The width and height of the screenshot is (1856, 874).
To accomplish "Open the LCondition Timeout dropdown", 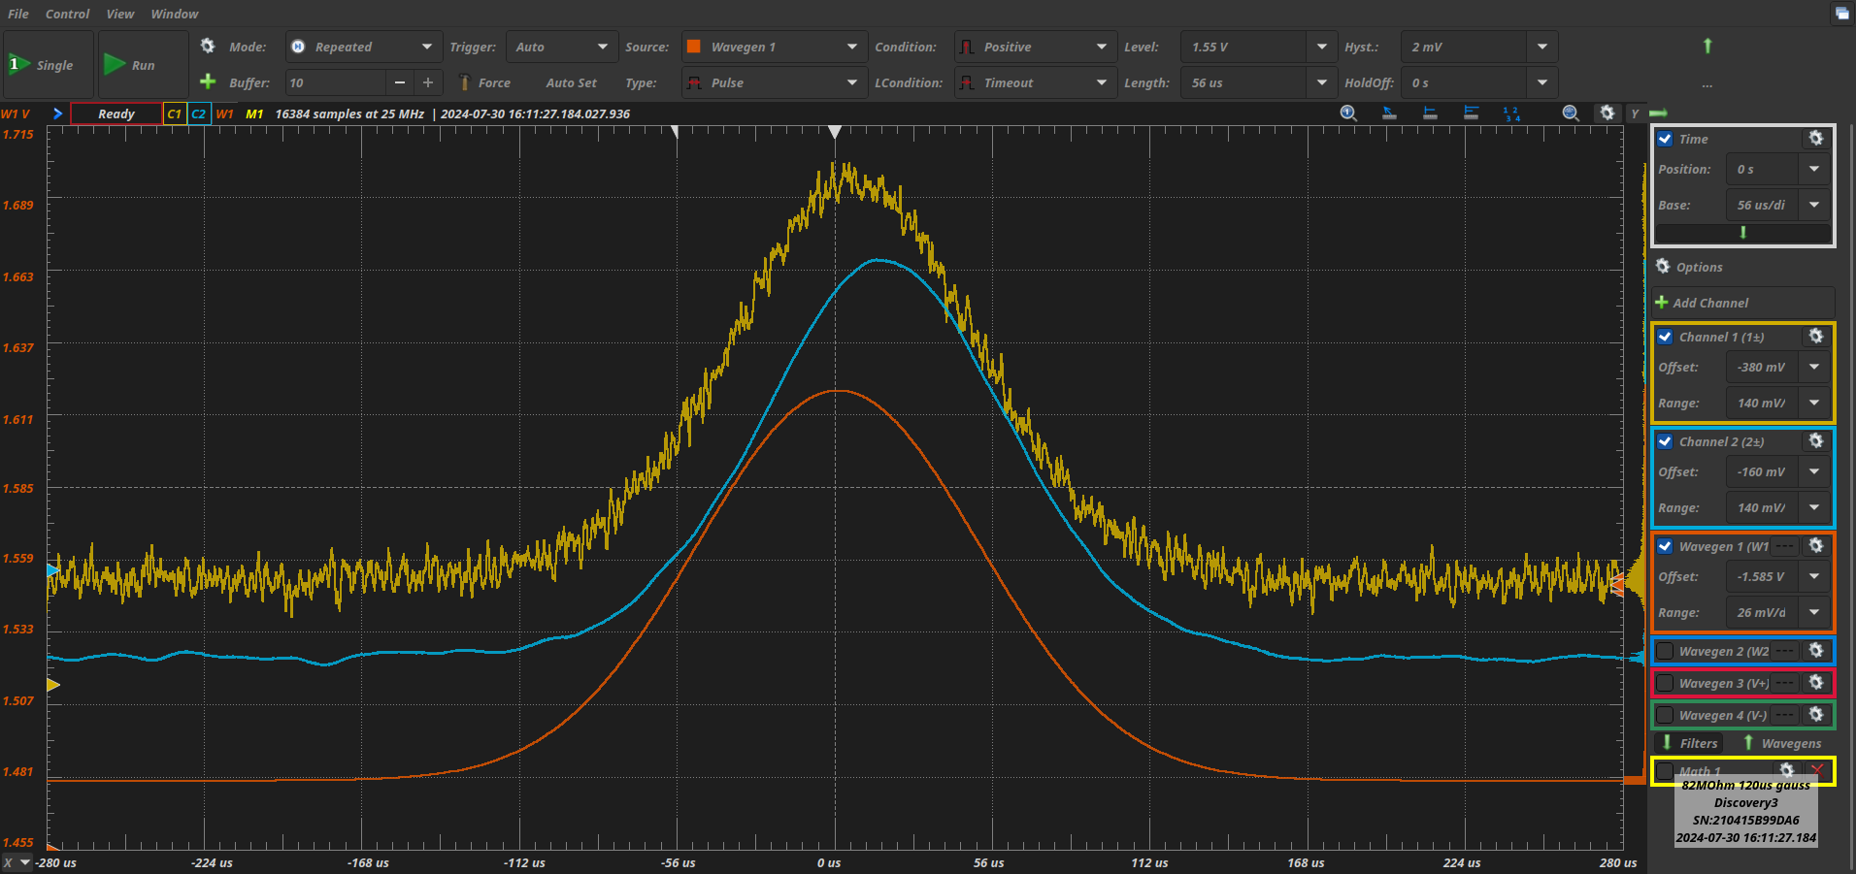I will coord(1034,82).
